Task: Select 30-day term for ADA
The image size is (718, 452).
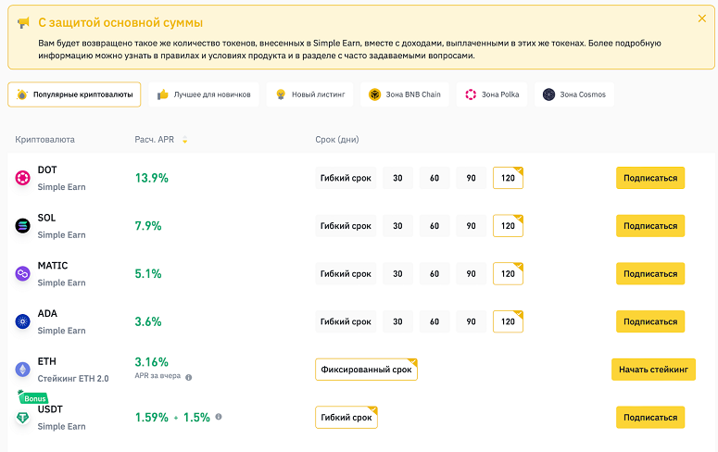Action: point(398,321)
